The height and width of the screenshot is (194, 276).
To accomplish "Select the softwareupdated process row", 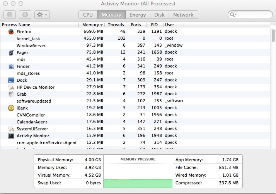I will 135,101.
